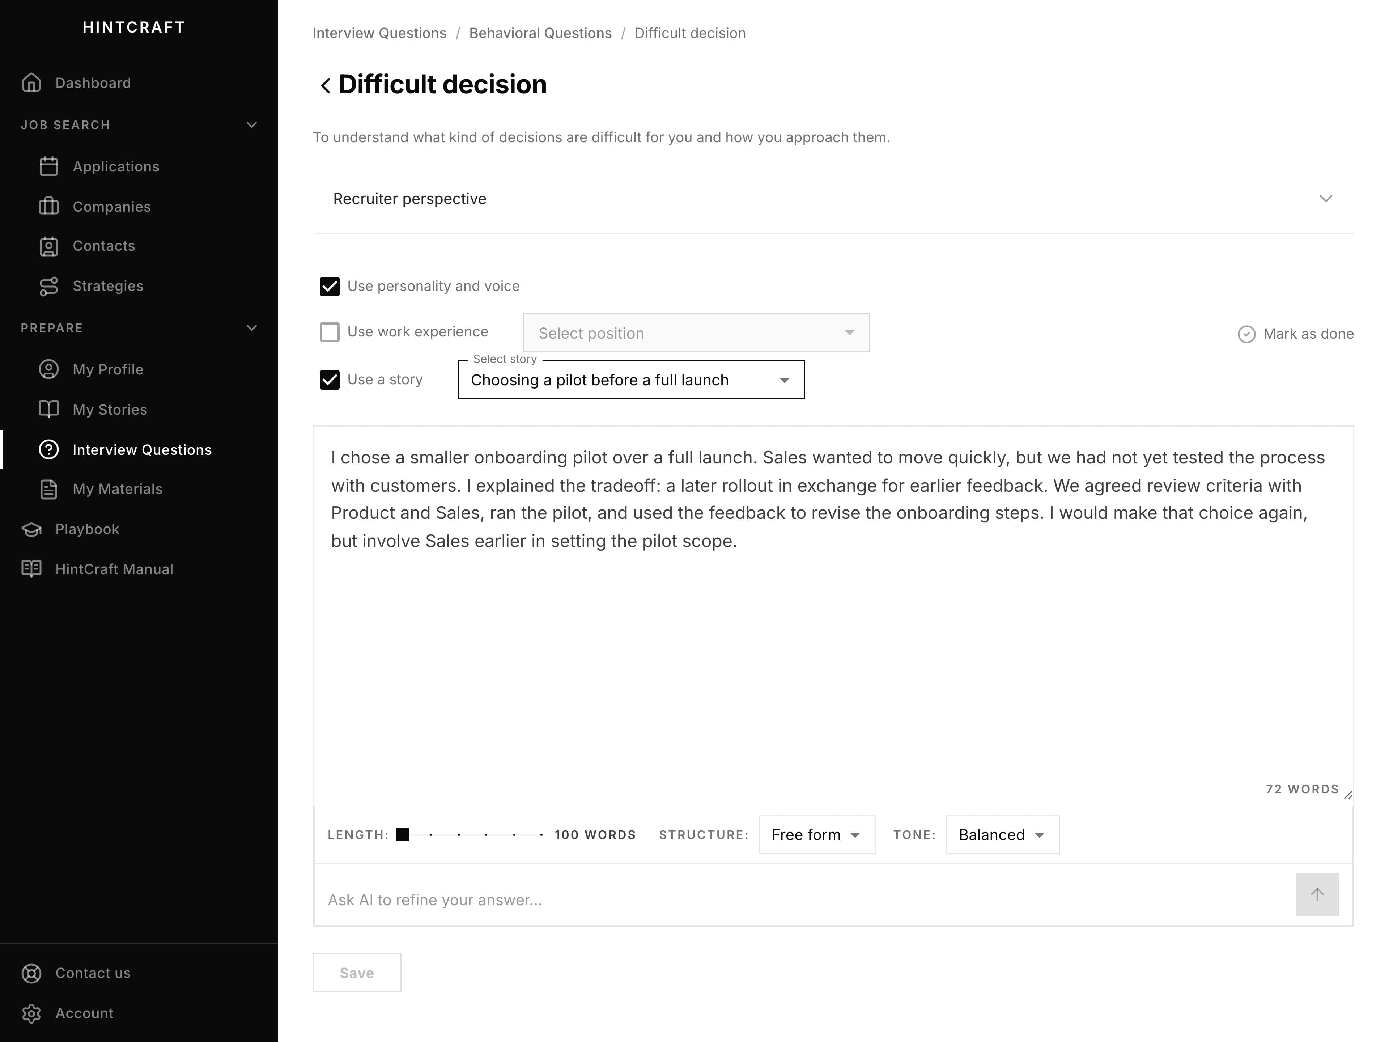Click the textarea resize handle corner
Screen dimensions: 1389x1042
coord(1347,795)
